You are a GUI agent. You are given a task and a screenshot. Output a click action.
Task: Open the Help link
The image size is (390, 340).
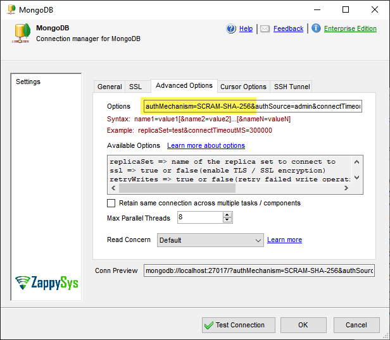(x=246, y=28)
